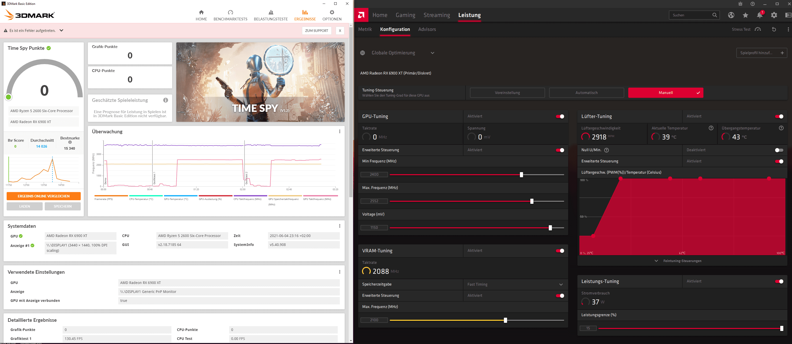Open 3DMark HOME tab
Viewport: 792px width, 344px height.
[201, 15]
